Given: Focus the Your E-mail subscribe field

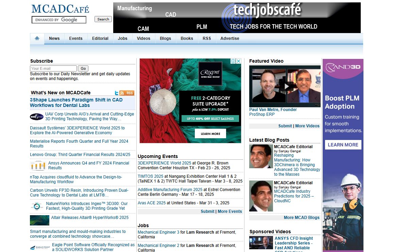Looking at the screenshot, I should (x=53, y=68).
